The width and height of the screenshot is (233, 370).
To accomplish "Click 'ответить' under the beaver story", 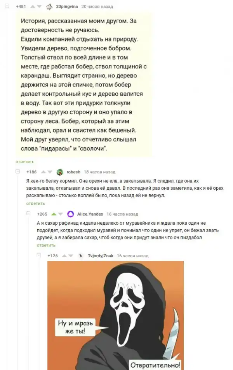I will [25, 162].
